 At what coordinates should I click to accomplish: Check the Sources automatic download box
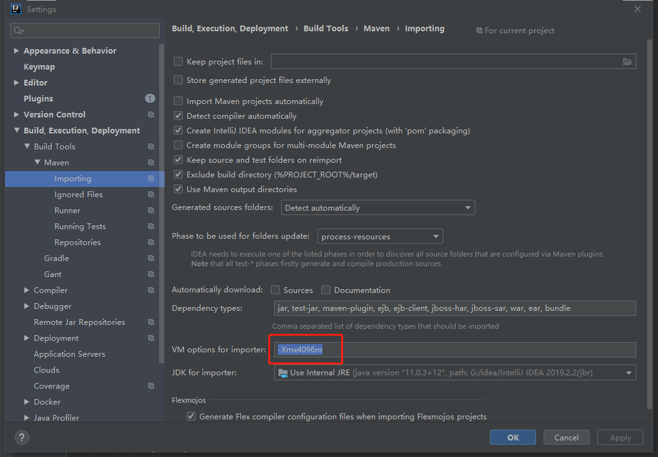(x=275, y=290)
